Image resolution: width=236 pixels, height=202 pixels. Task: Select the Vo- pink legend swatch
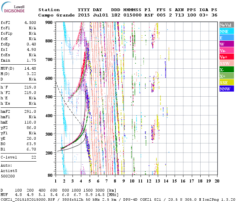(x=227, y=50)
